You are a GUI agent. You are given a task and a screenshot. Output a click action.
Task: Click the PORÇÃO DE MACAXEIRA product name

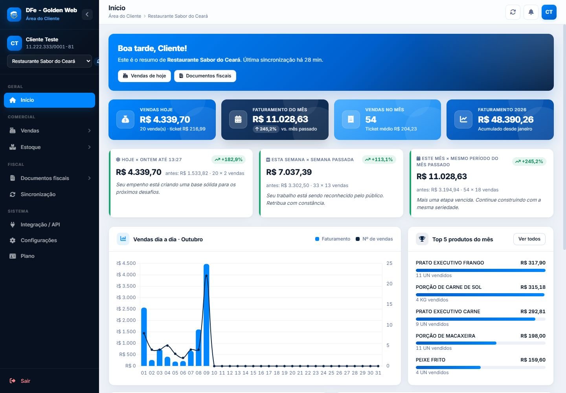click(x=445, y=336)
